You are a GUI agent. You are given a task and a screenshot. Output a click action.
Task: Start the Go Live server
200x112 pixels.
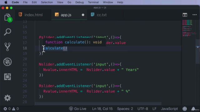(78, 109)
